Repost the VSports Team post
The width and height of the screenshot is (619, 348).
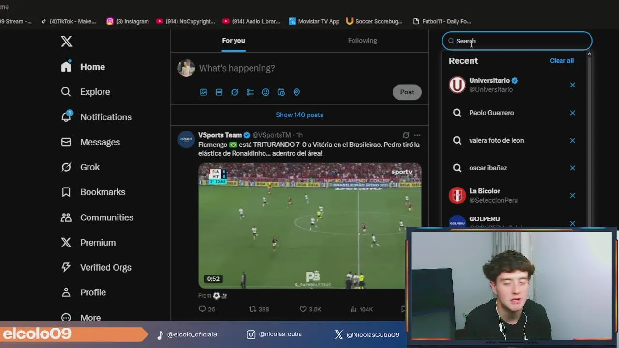click(x=259, y=309)
